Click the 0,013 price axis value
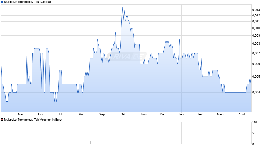Viewport: 263px width, 147px height. click(256, 10)
